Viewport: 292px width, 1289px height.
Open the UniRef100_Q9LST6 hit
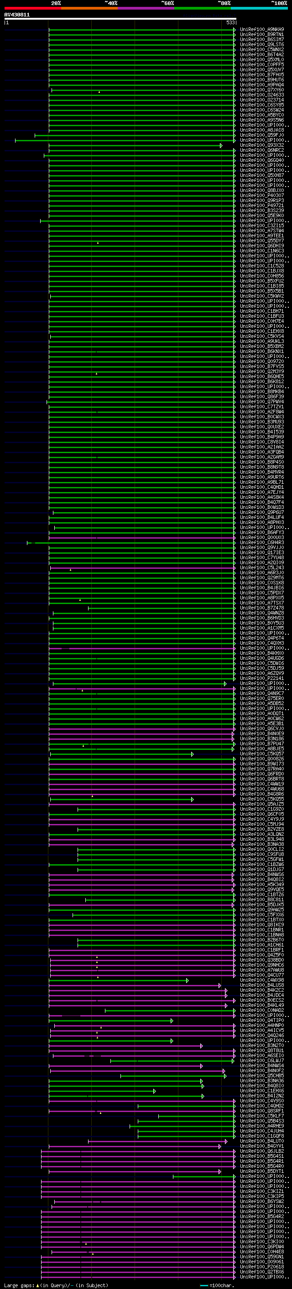[x=262, y=44]
